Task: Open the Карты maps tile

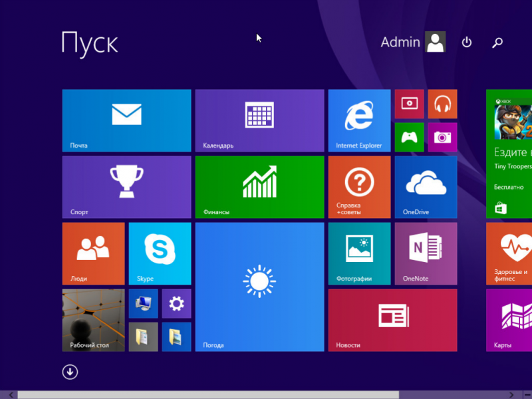Action: [509, 320]
